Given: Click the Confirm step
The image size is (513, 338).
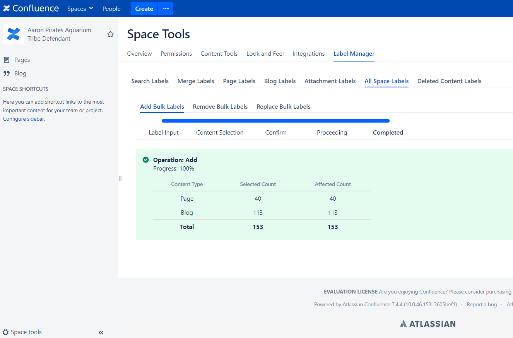Looking at the screenshot, I should coord(276,133).
